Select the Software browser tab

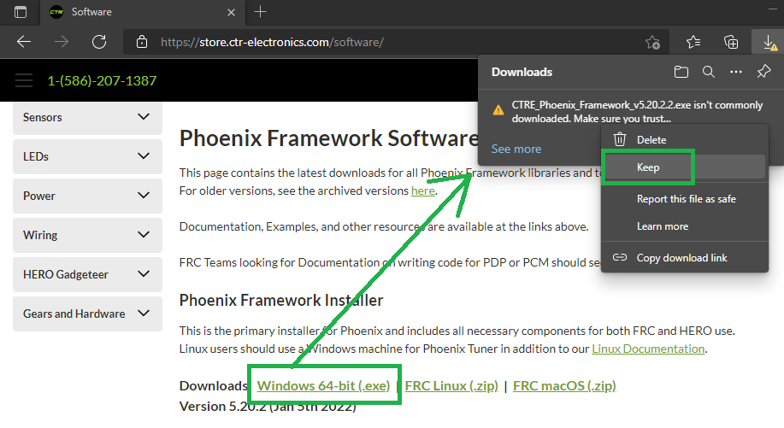pyautogui.click(x=143, y=12)
